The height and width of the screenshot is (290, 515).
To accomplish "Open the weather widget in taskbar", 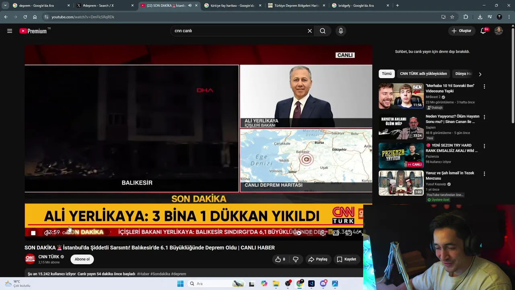I will tap(17, 284).
